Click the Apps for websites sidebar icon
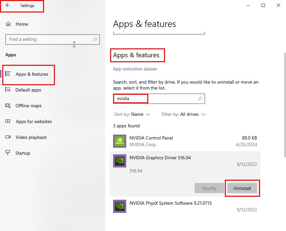The image size is (286, 231). click(8, 121)
